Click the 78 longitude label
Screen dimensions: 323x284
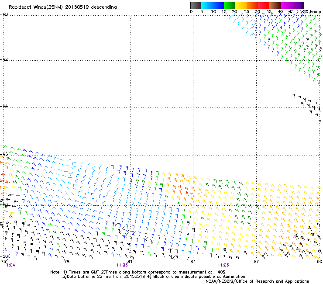click(x=67, y=262)
